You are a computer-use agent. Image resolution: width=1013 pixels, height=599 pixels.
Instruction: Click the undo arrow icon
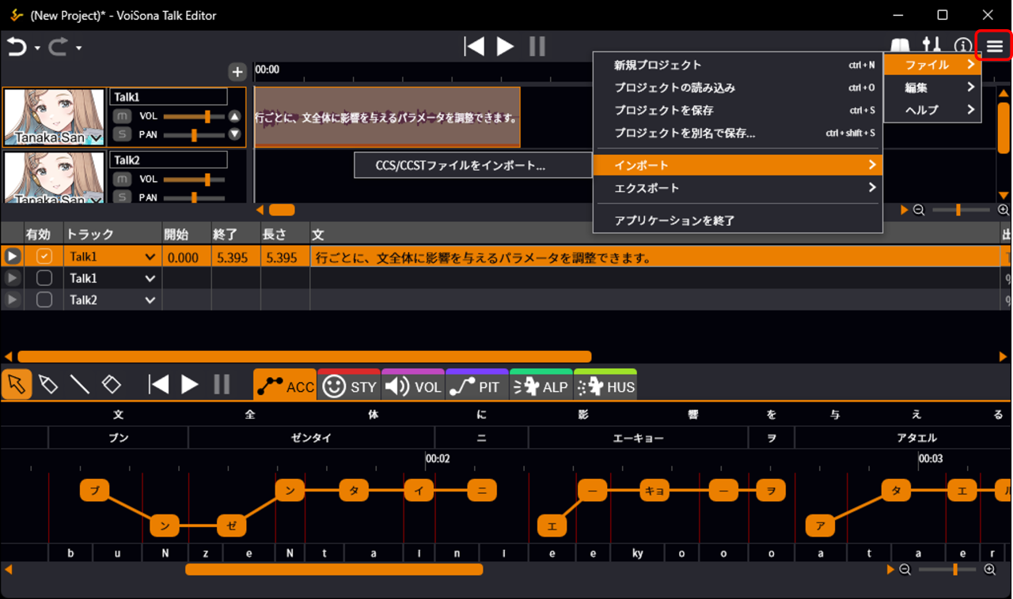(17, 47)
